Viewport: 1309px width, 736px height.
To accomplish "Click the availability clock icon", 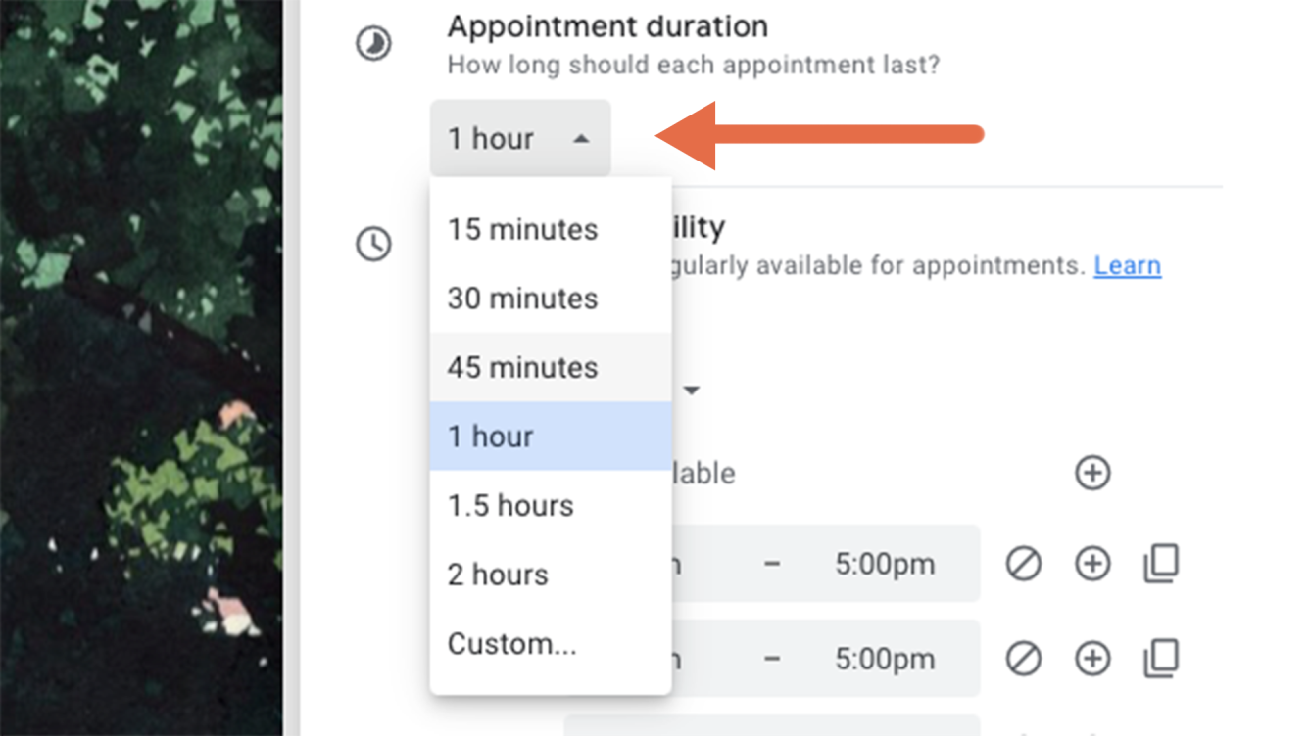I will [x=373, y=244].
